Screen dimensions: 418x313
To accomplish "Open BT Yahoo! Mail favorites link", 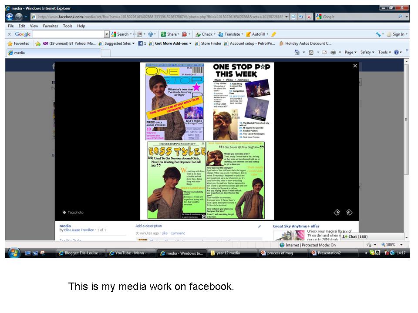I will tap(69, 43).
